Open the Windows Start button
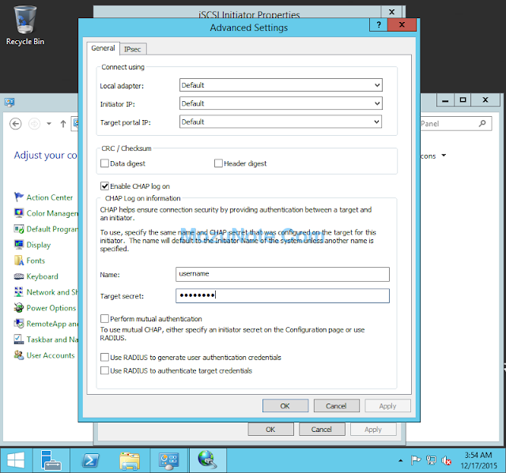 pyautogui.click(x=16, y=460)
